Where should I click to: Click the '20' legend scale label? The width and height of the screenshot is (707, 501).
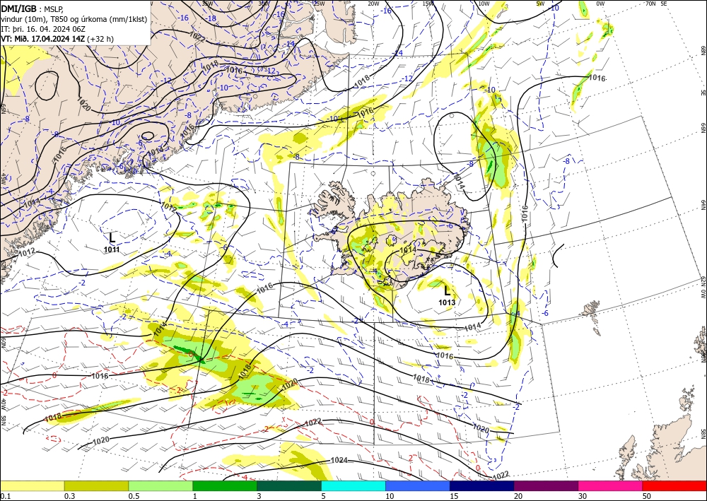[x=518, y=496]
